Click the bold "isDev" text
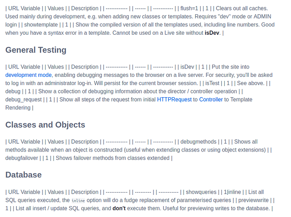This screenshot has height=217, width=291. [x=213, y=33]
